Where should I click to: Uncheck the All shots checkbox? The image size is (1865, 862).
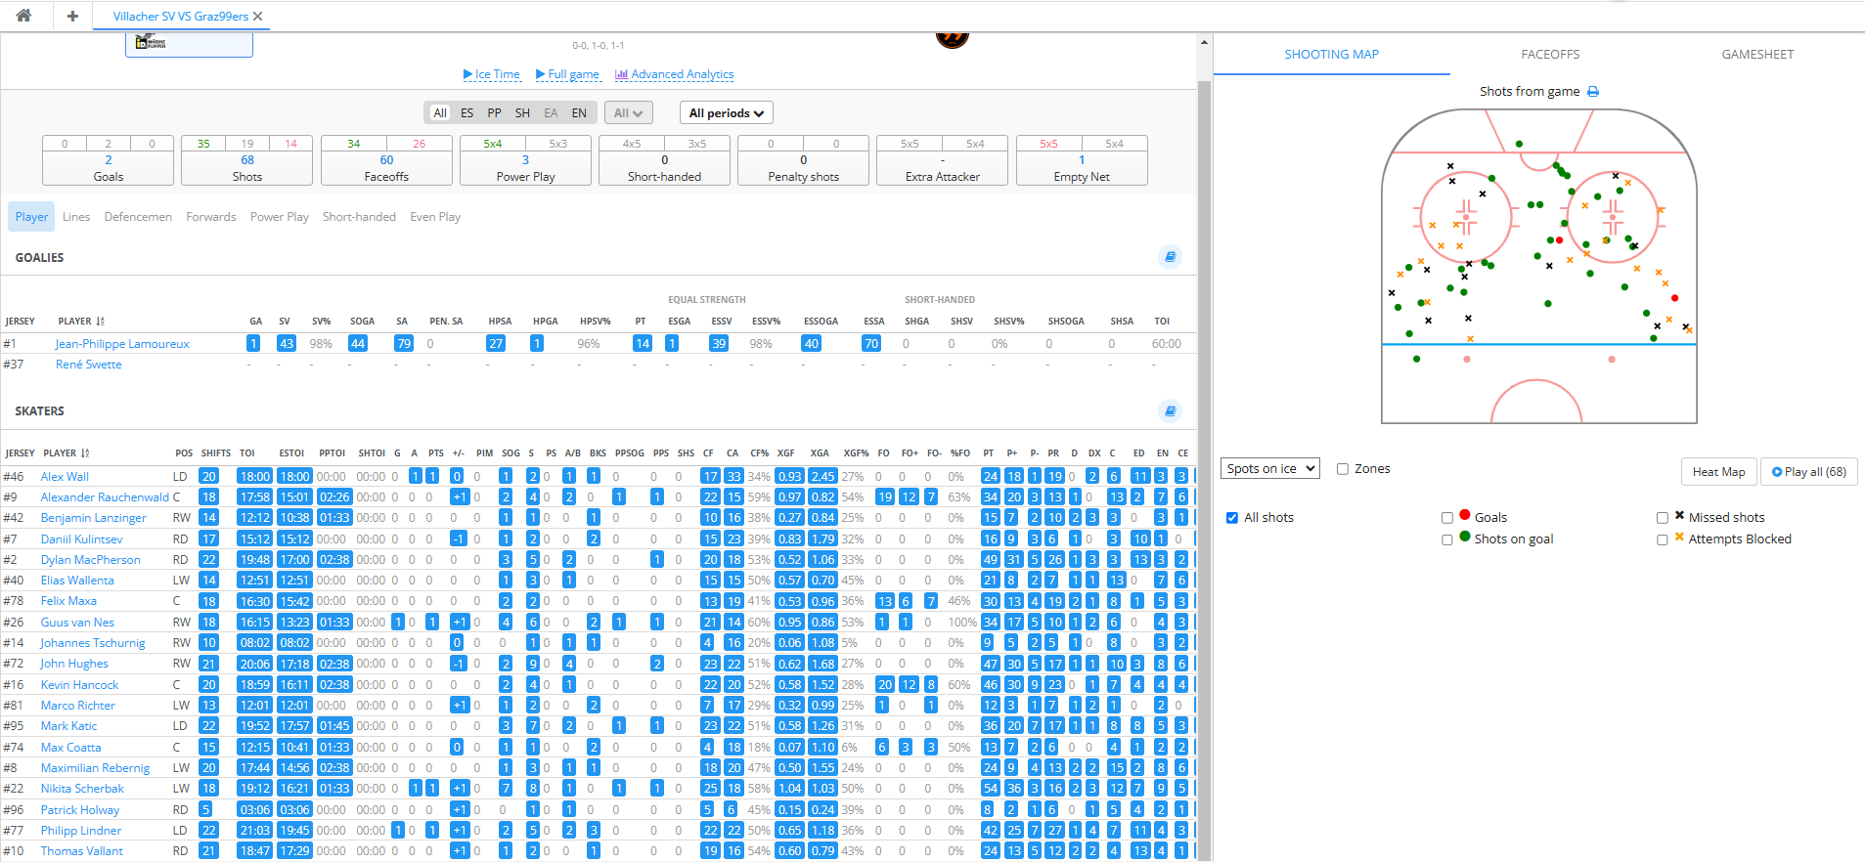point(1232,518)
